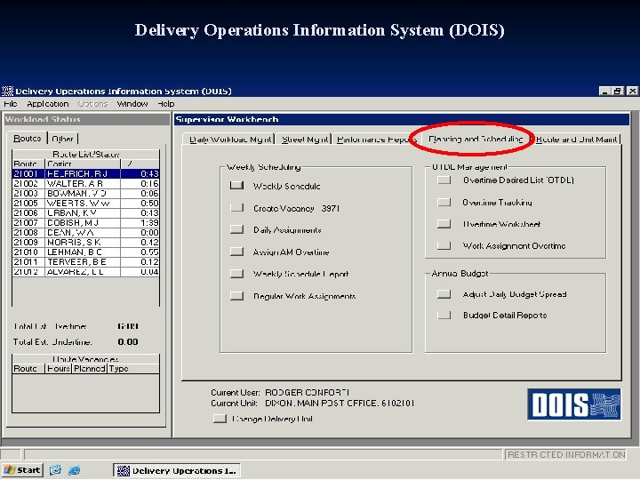The image size is (640, 480).
Task: Select route 21006 URBAN row
Action: 85,212
